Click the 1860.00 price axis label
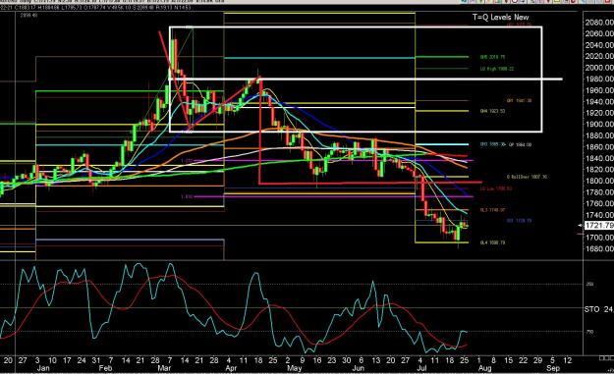Screen dimensions: 614x374 click(599, 147)
